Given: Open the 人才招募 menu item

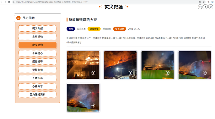Looking at the screenshot, I should tap(37, 78).
